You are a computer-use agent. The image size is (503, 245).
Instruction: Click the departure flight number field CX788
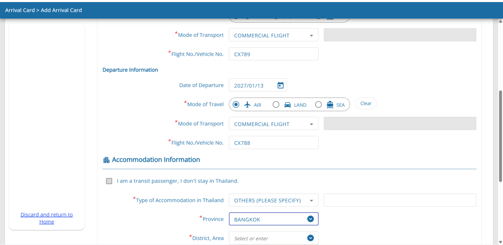(273, 143)
